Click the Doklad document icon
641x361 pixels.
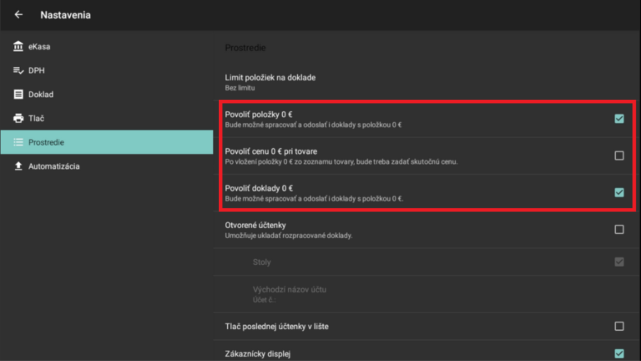click(18, 94)
